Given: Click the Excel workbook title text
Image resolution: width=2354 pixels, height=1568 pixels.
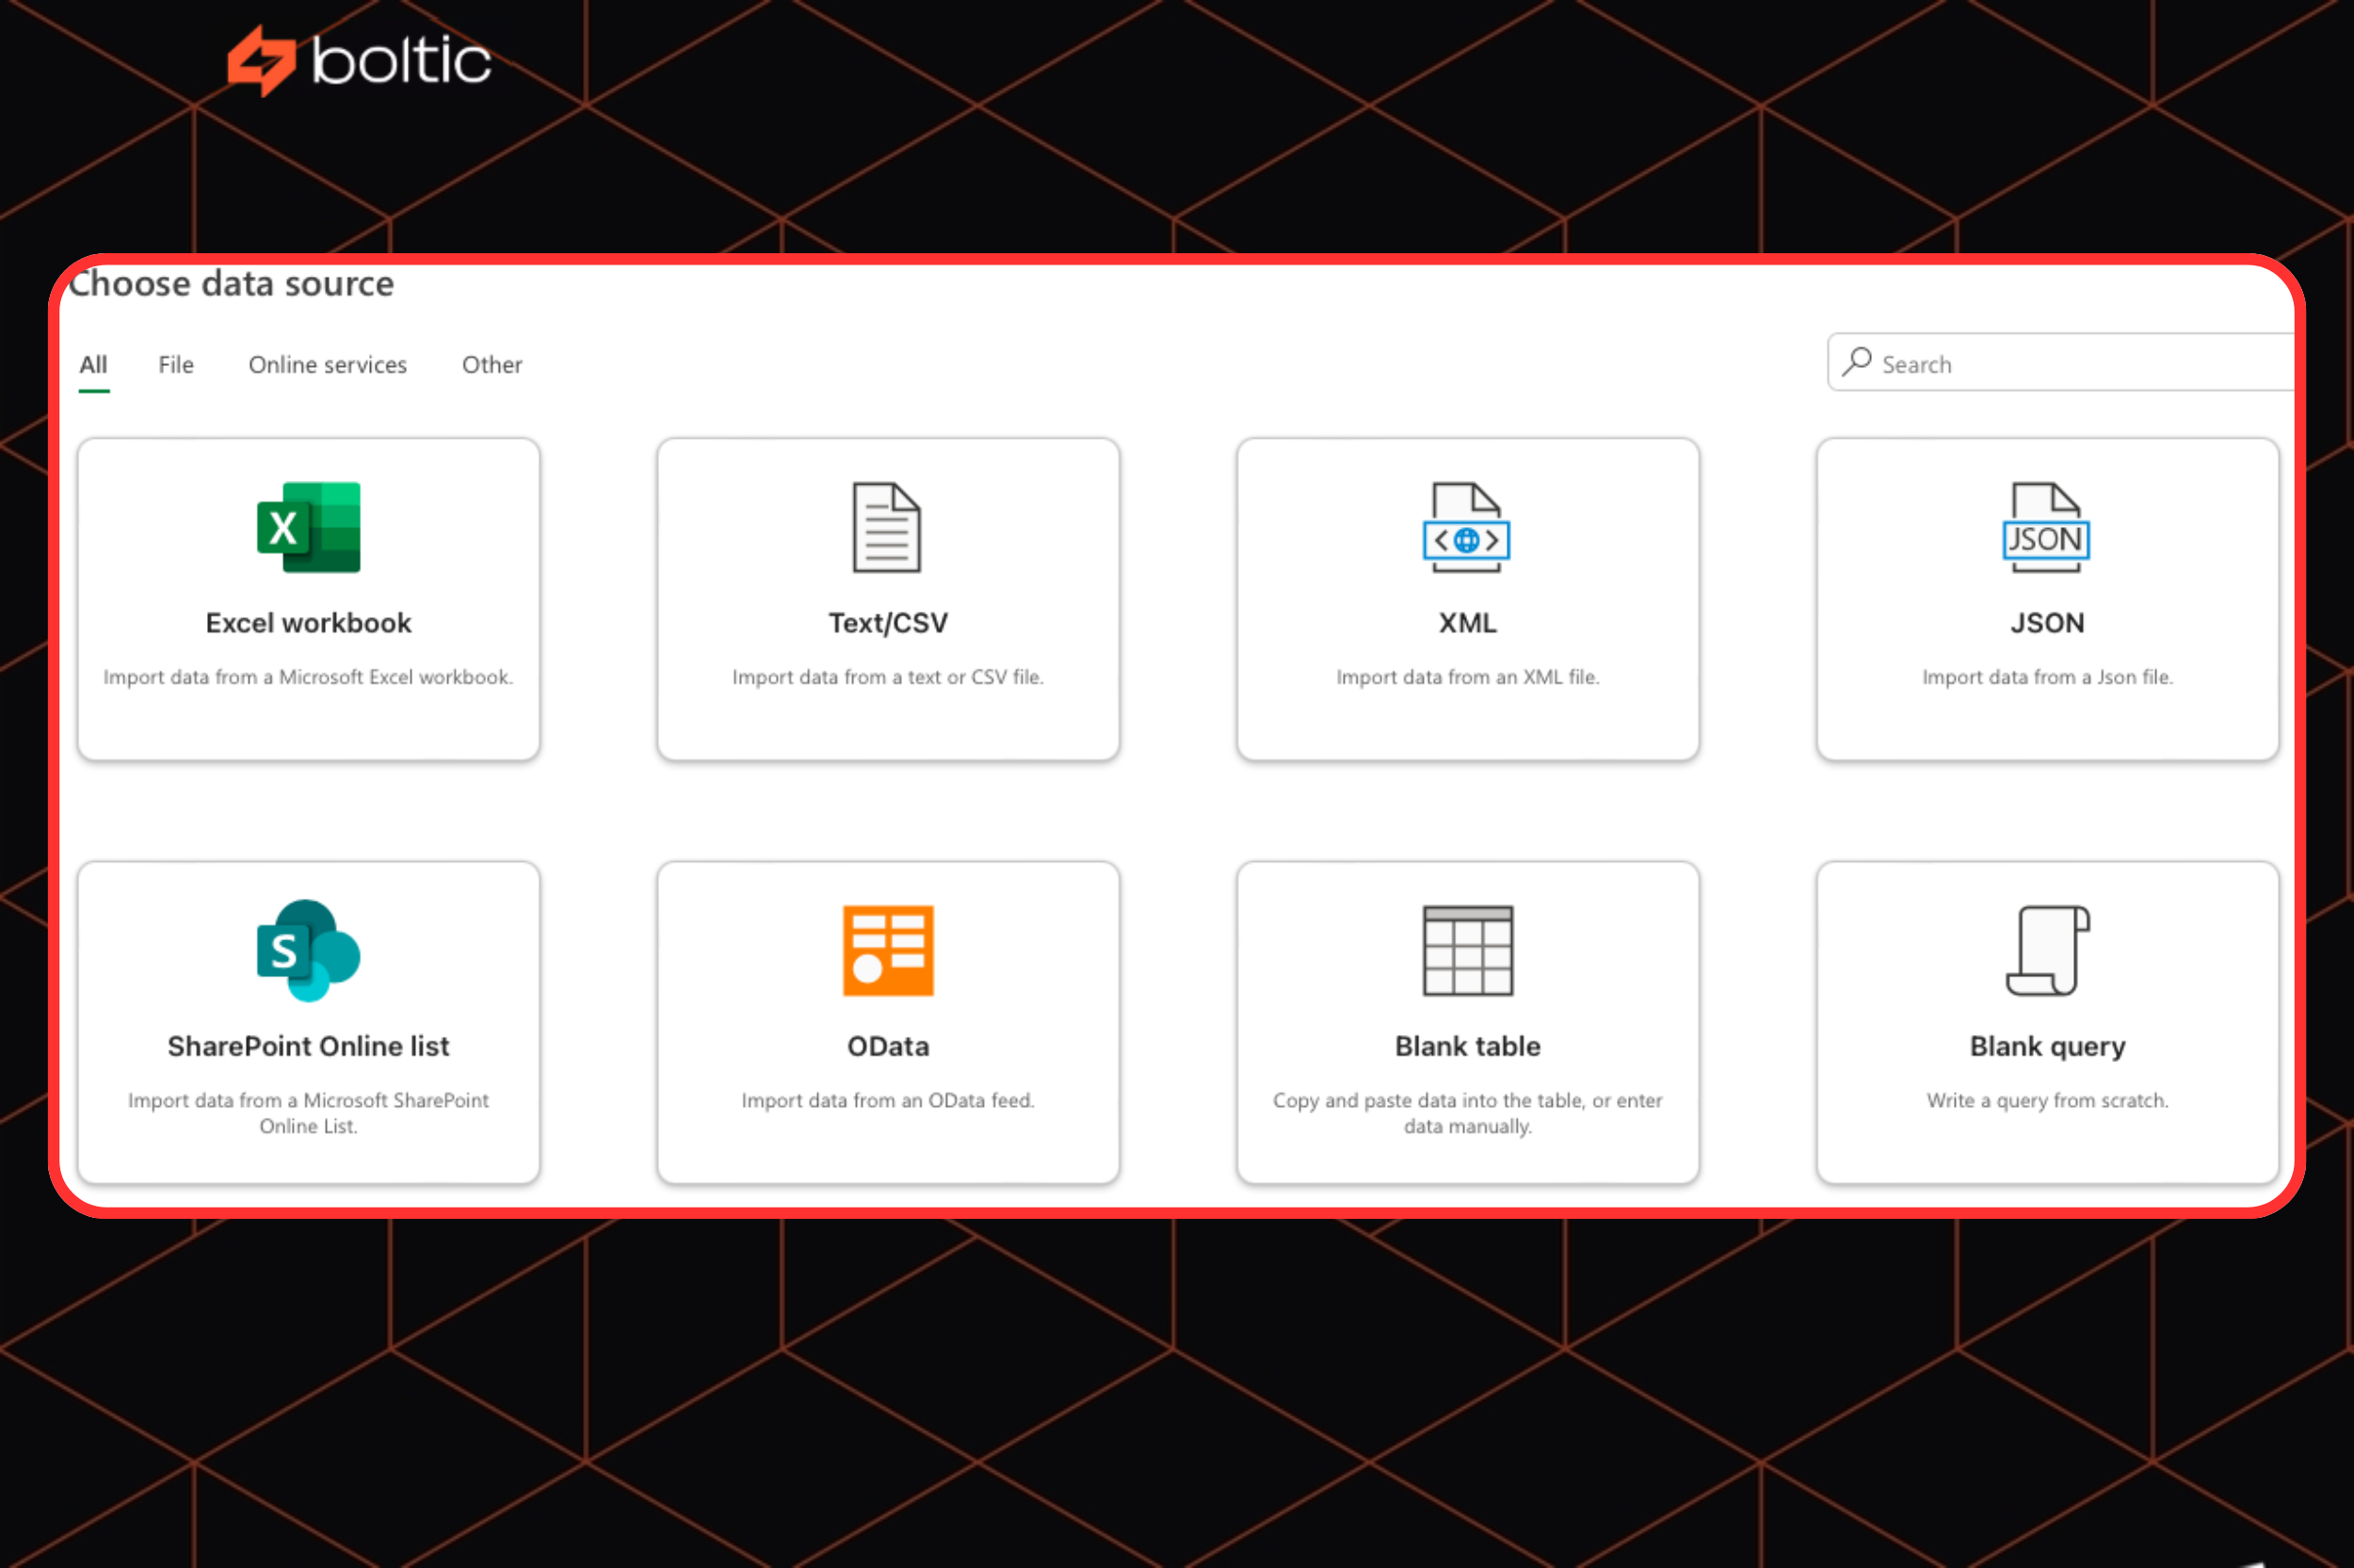Looking at the screenshot, I should (x=308, y=623).
